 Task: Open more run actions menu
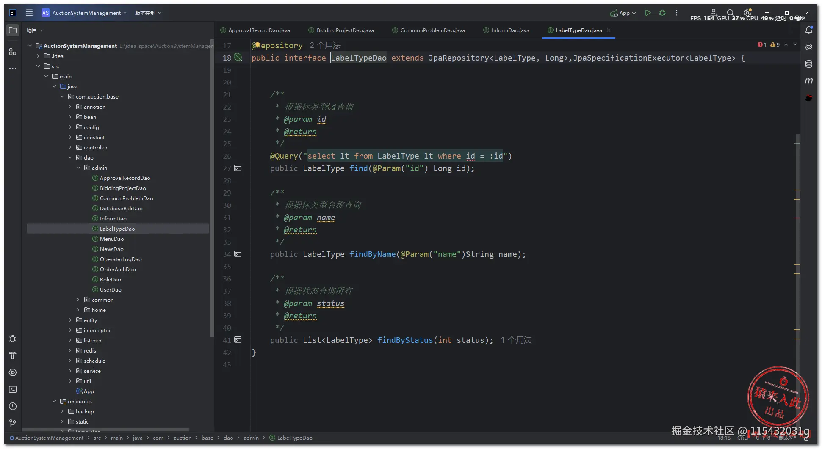pyautogui.click(x=677, y=13)
